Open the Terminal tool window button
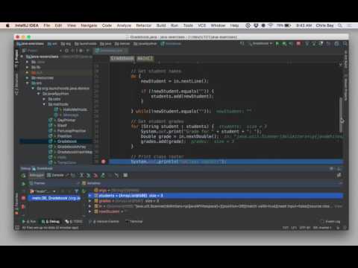The width and height of the screenshot is (358, 268). [134, 221]
